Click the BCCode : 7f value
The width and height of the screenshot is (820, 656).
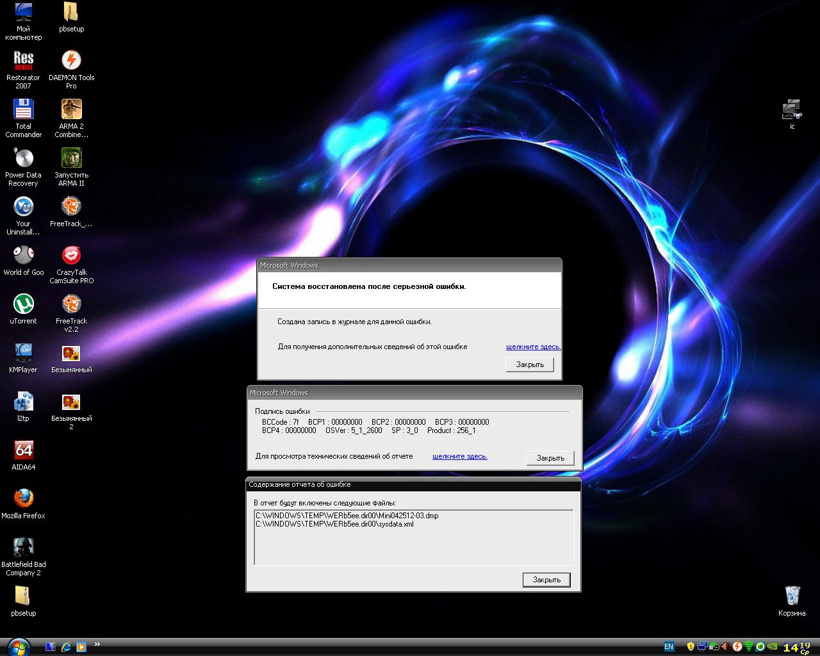coord(281,422)
